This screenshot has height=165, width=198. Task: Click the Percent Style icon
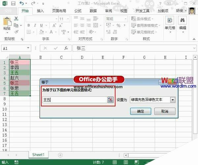click(118, 26)
